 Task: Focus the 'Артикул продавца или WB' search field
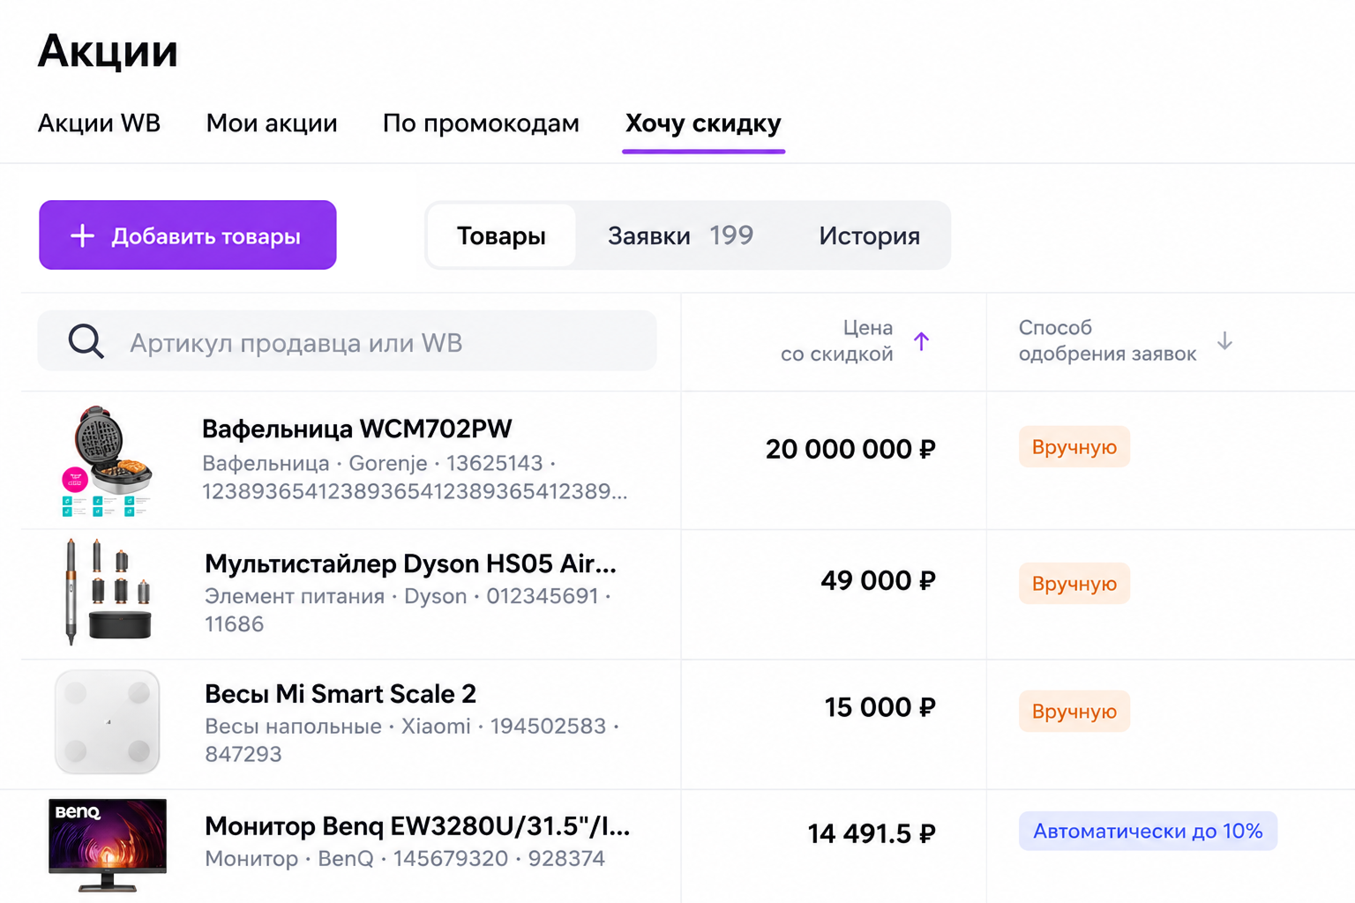click(x=347, y=341)
